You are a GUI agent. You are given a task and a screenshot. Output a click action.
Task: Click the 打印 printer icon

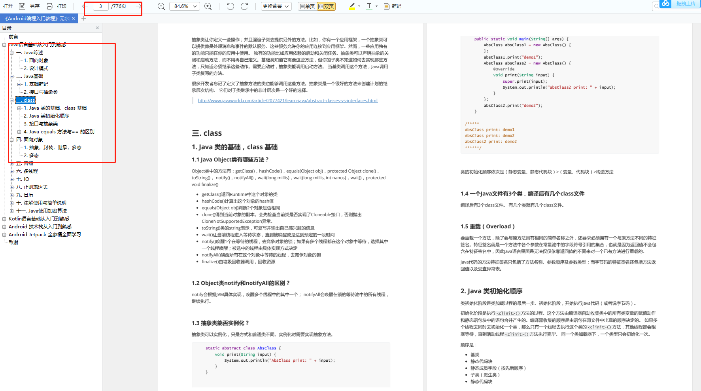[49, 6]
